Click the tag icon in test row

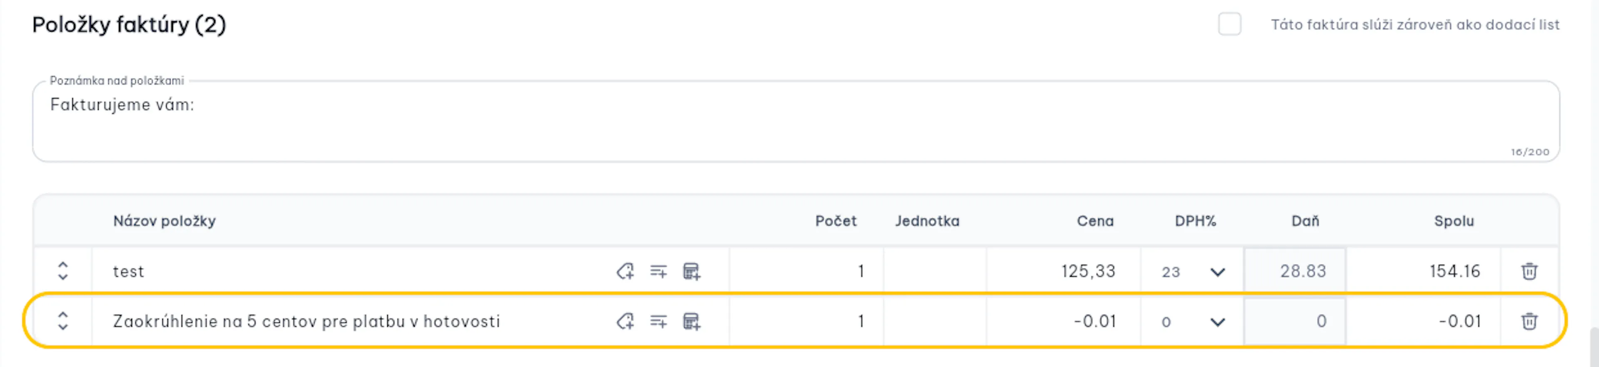625,271
